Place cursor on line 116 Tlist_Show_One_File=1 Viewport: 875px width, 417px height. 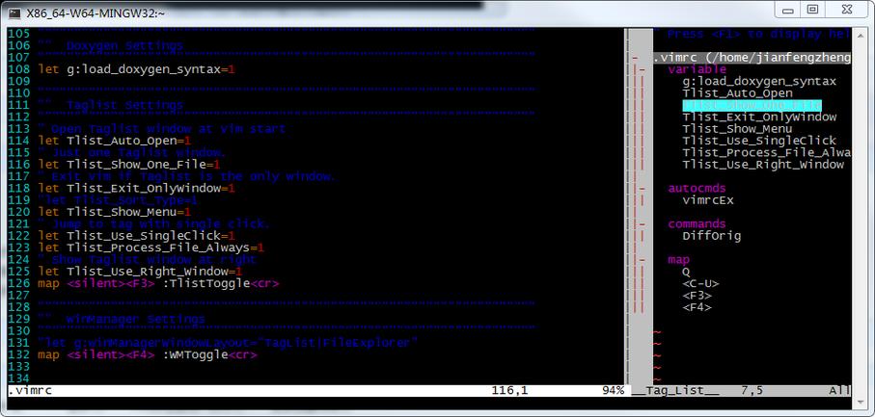(129, 165)
